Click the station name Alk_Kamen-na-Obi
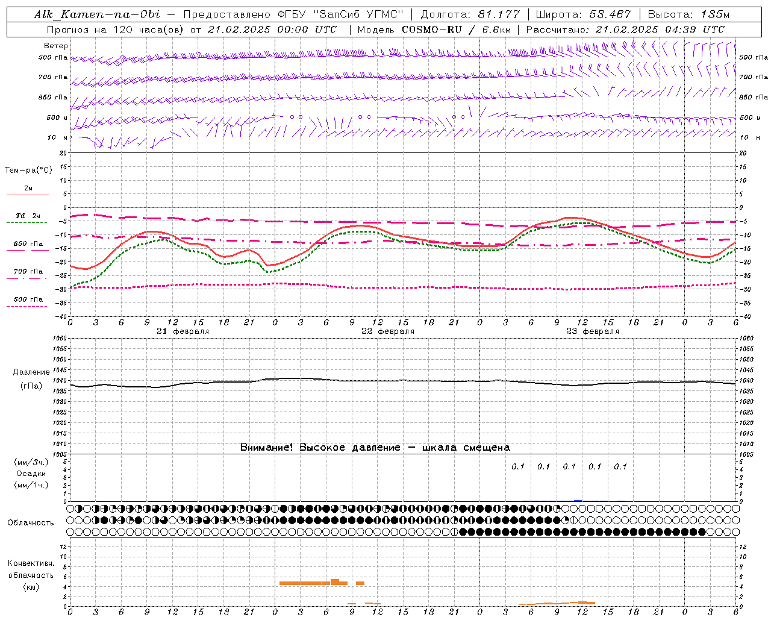 point(97,14)
